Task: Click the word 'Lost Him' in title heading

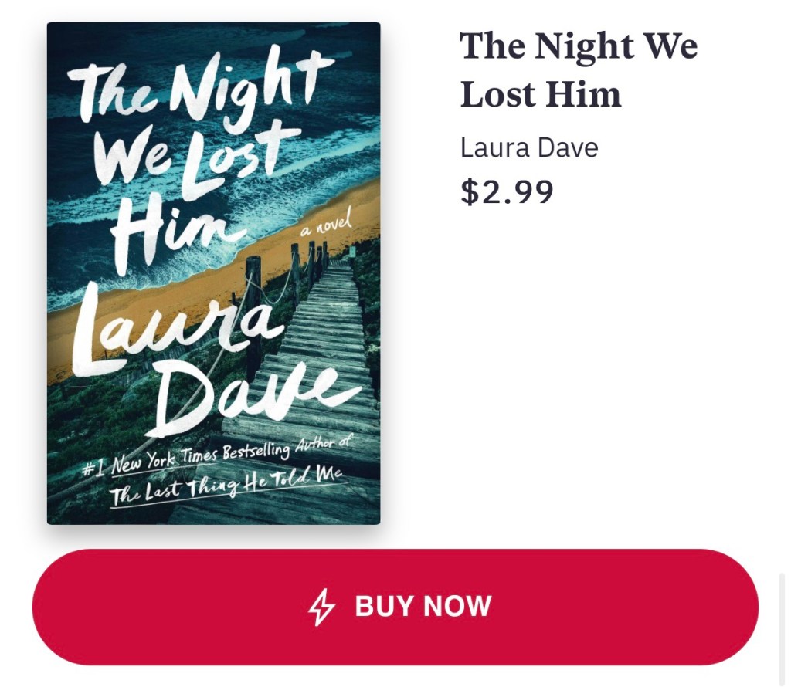Action: point(540,94)
